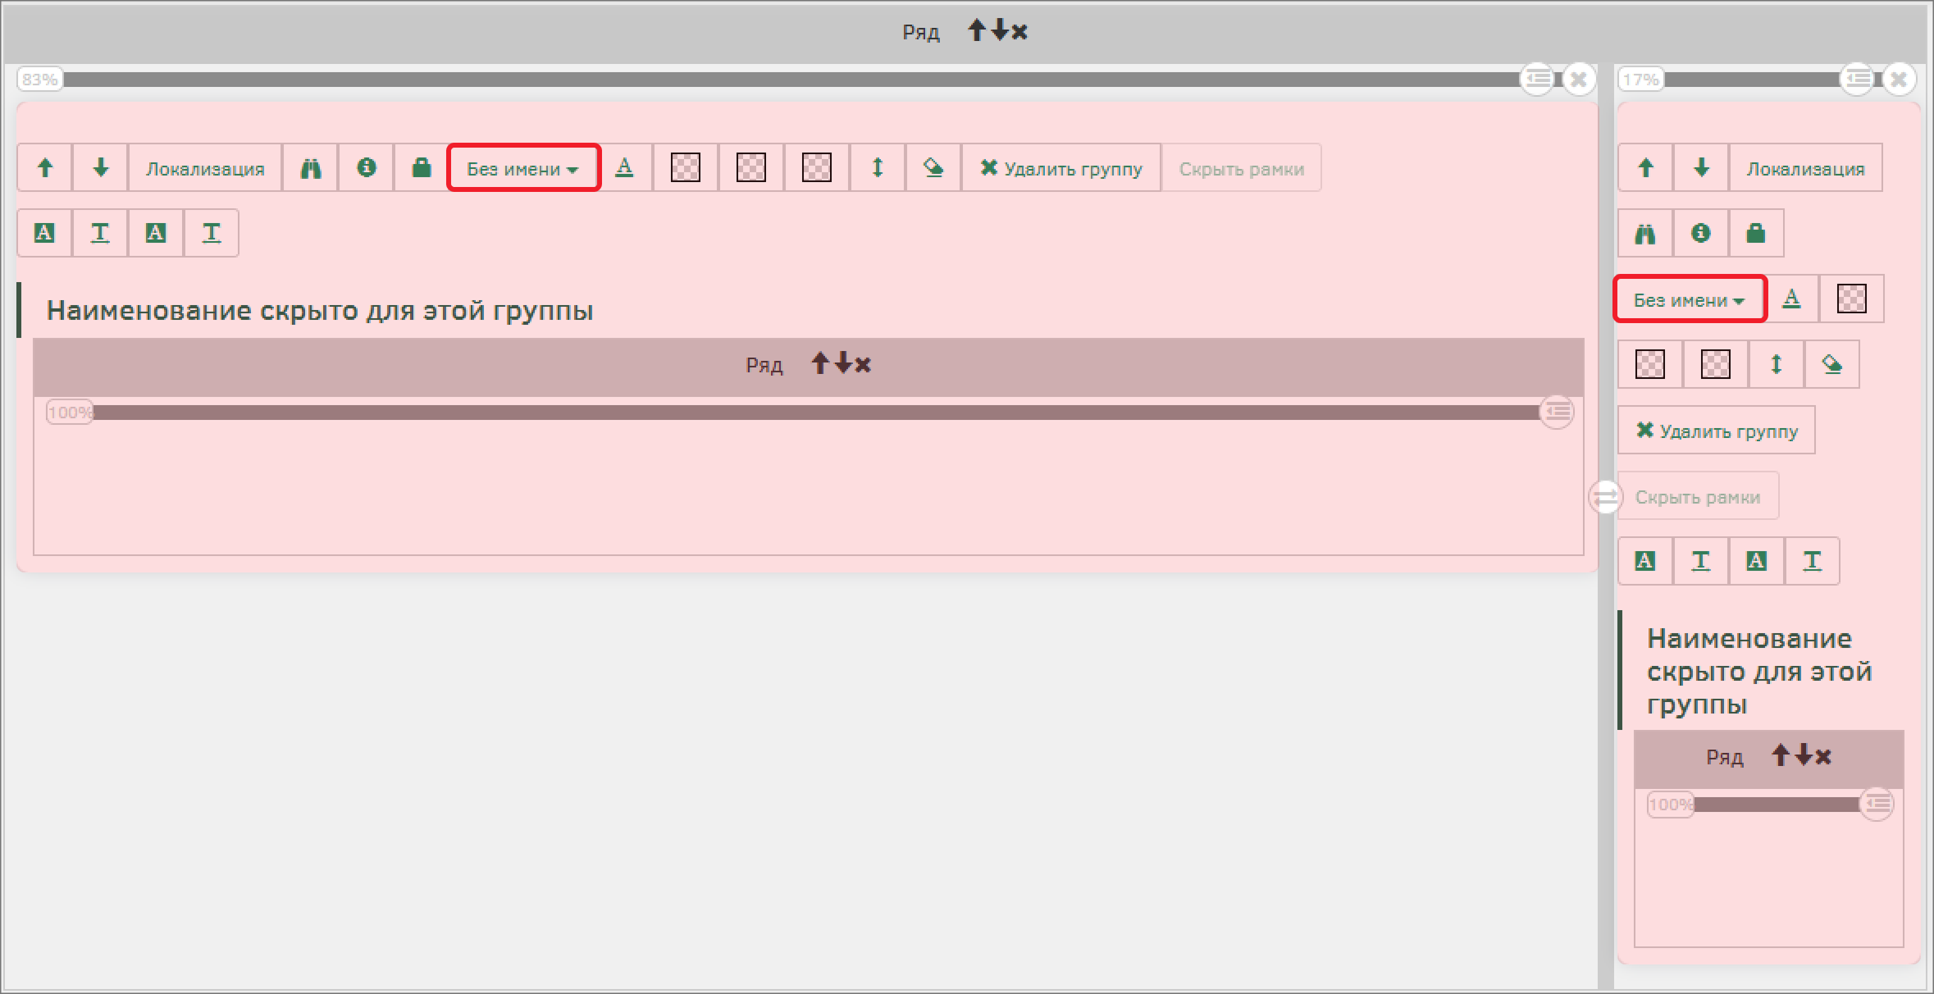Toggle lock icon in left group toolbar
The height and width of the screenshot is (994, 1934).
click(422, 168)
